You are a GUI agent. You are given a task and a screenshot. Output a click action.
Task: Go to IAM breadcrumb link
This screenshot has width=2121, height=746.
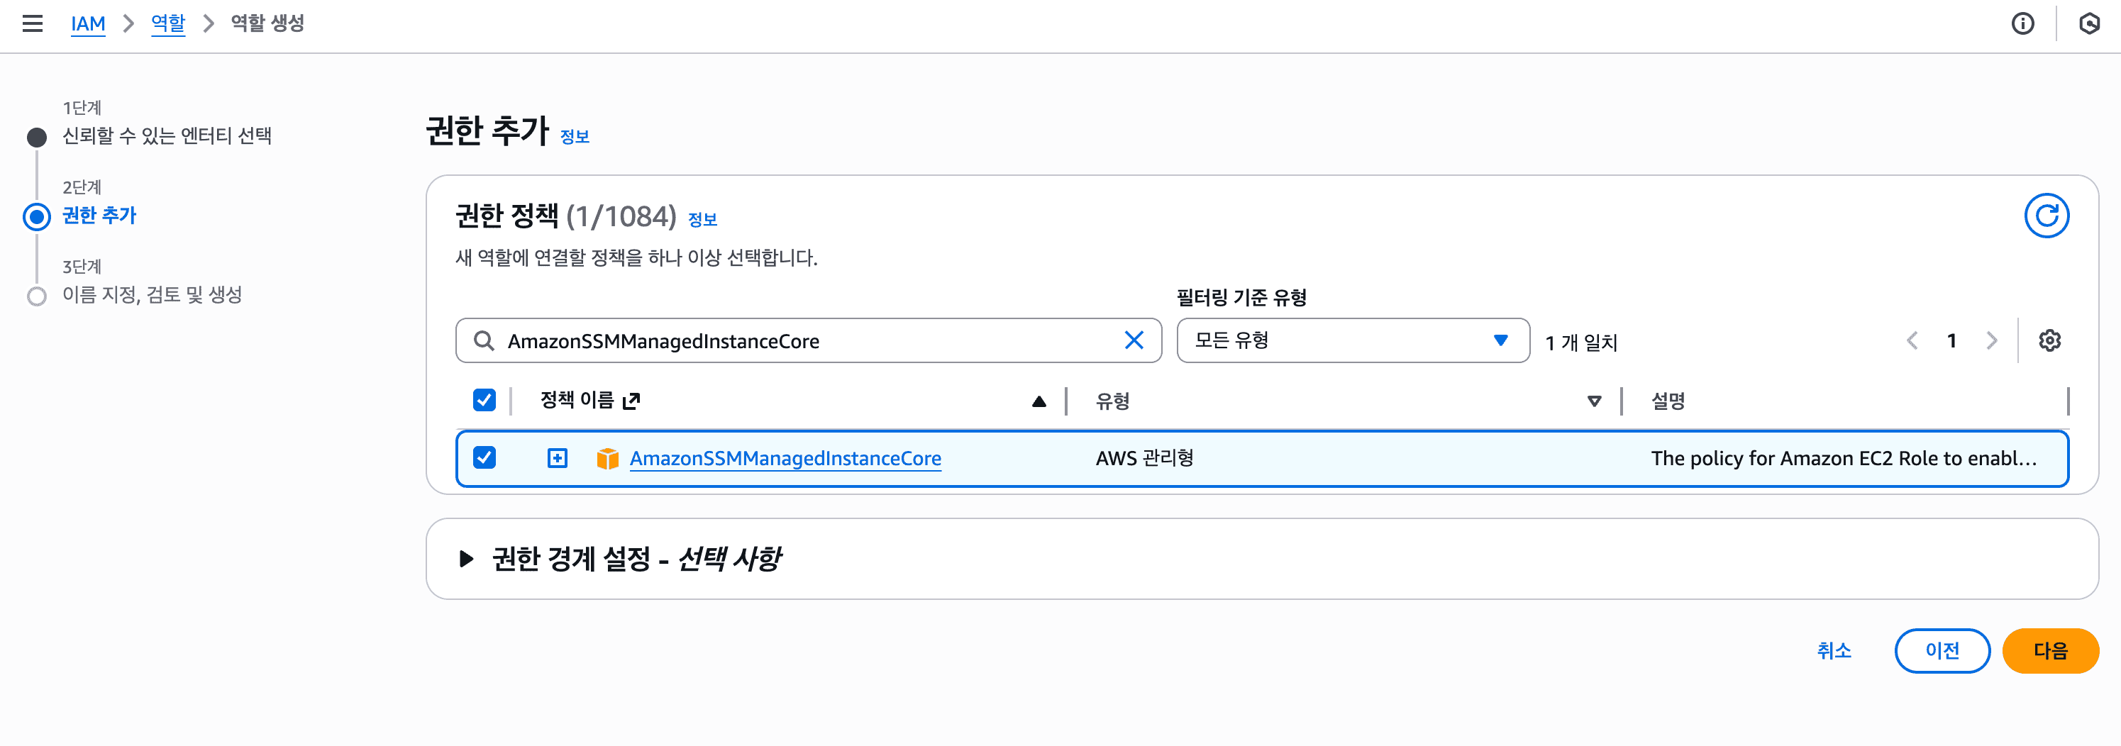[87, 23]
